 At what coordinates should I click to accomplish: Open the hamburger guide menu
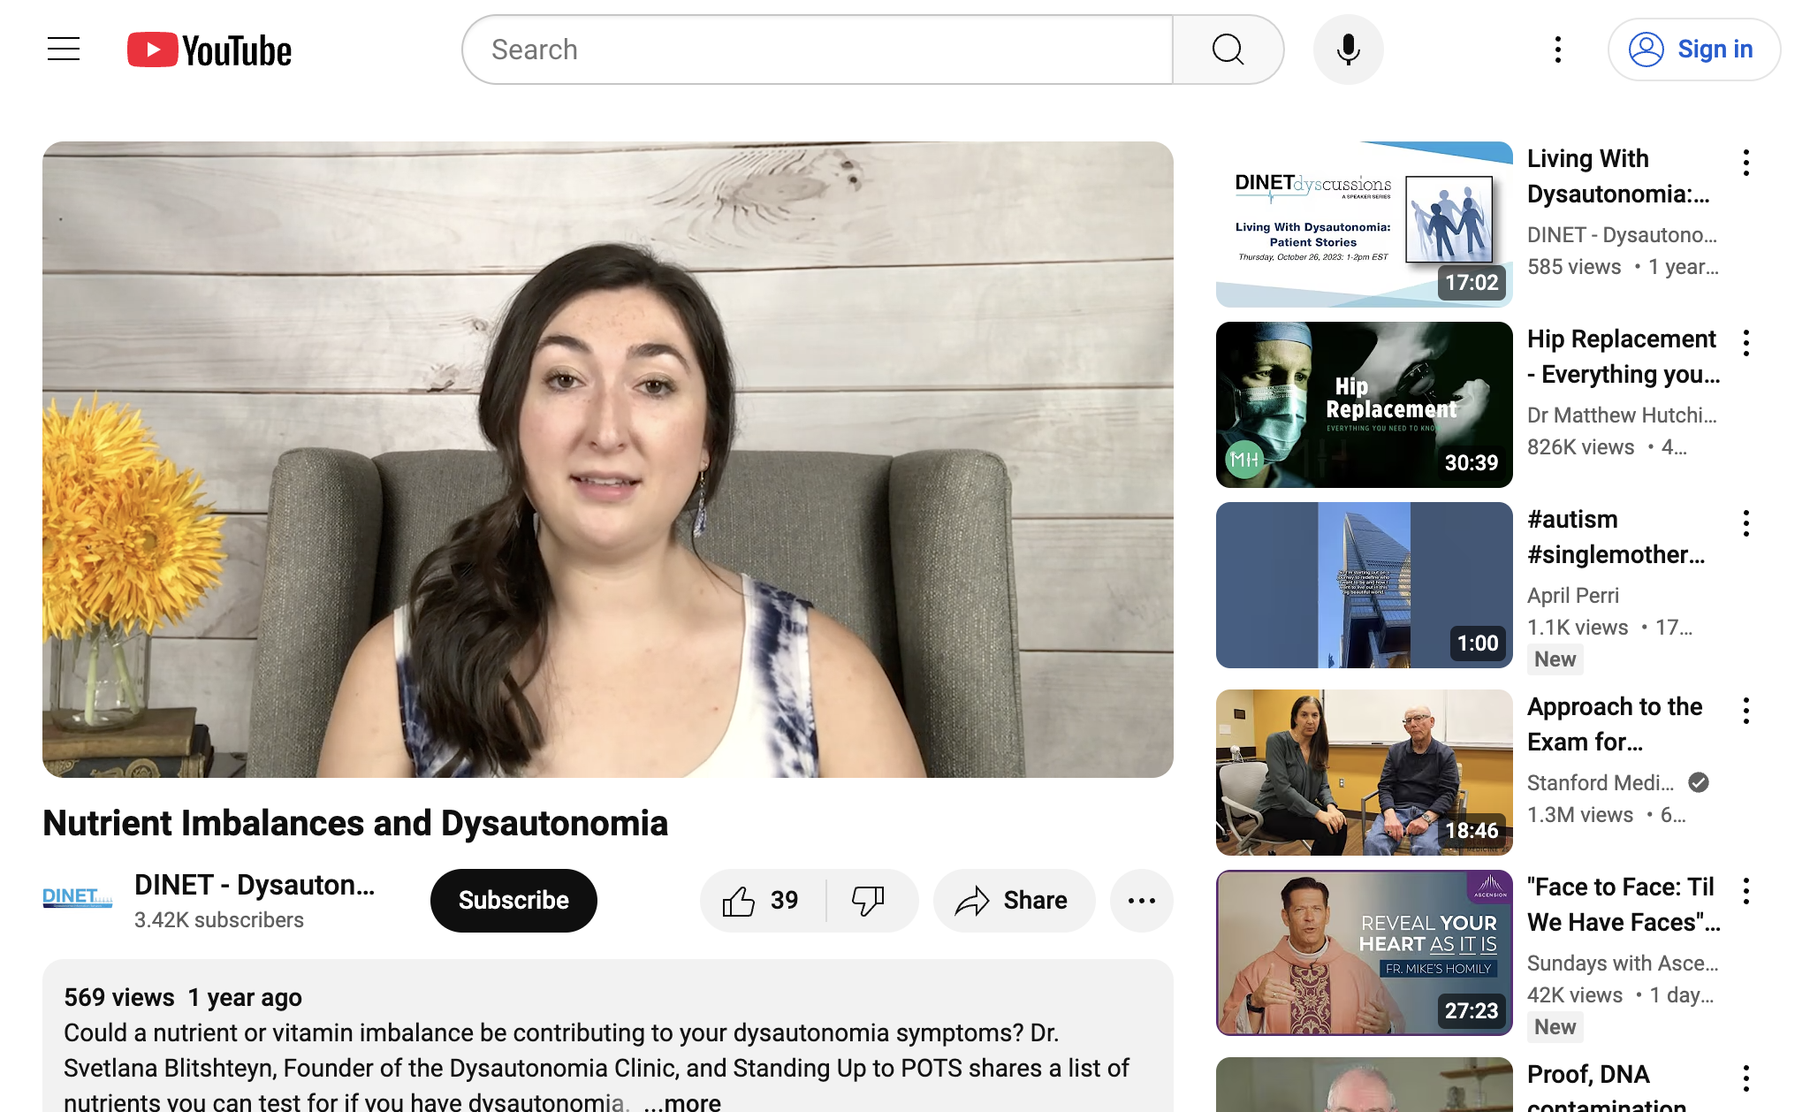tap(64, 50)
